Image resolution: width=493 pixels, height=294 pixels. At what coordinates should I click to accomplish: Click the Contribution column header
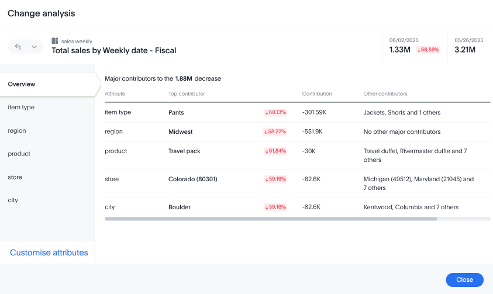tap(317, 94)
